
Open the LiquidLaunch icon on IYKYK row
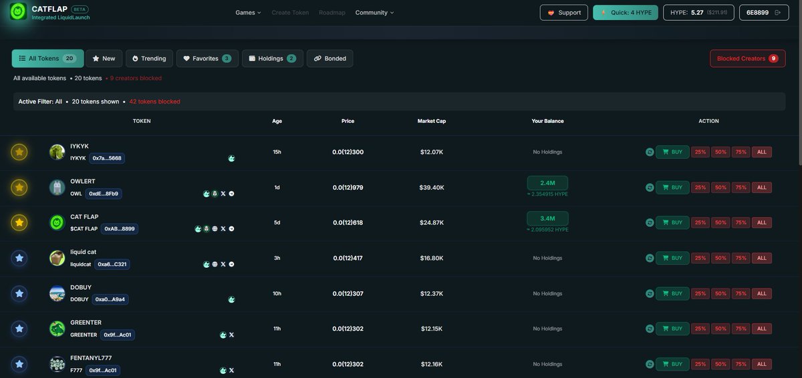[x=231, y=158]
